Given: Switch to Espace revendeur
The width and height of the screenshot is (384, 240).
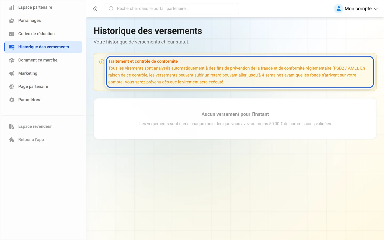Looking at the screenshot, I should 43,126.
